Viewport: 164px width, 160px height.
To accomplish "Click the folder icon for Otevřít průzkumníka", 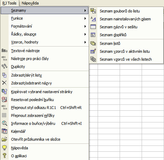I will (x=4, y=139).
